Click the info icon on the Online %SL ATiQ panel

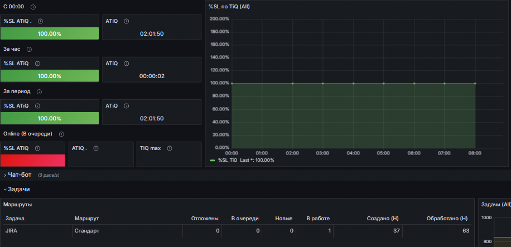(37, 148)
